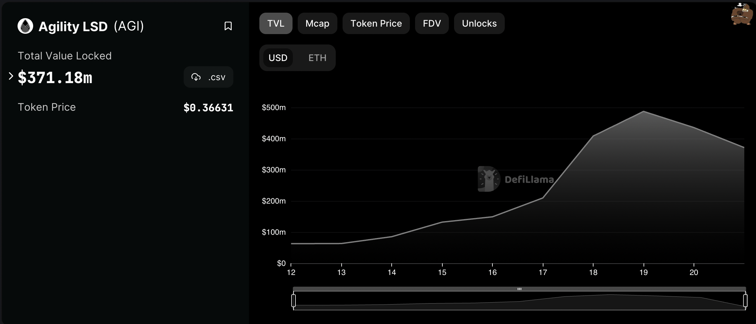Click the Agility LSD title text

73,26
